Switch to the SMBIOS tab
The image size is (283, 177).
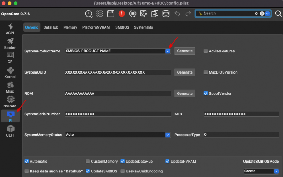pos(122,27)
